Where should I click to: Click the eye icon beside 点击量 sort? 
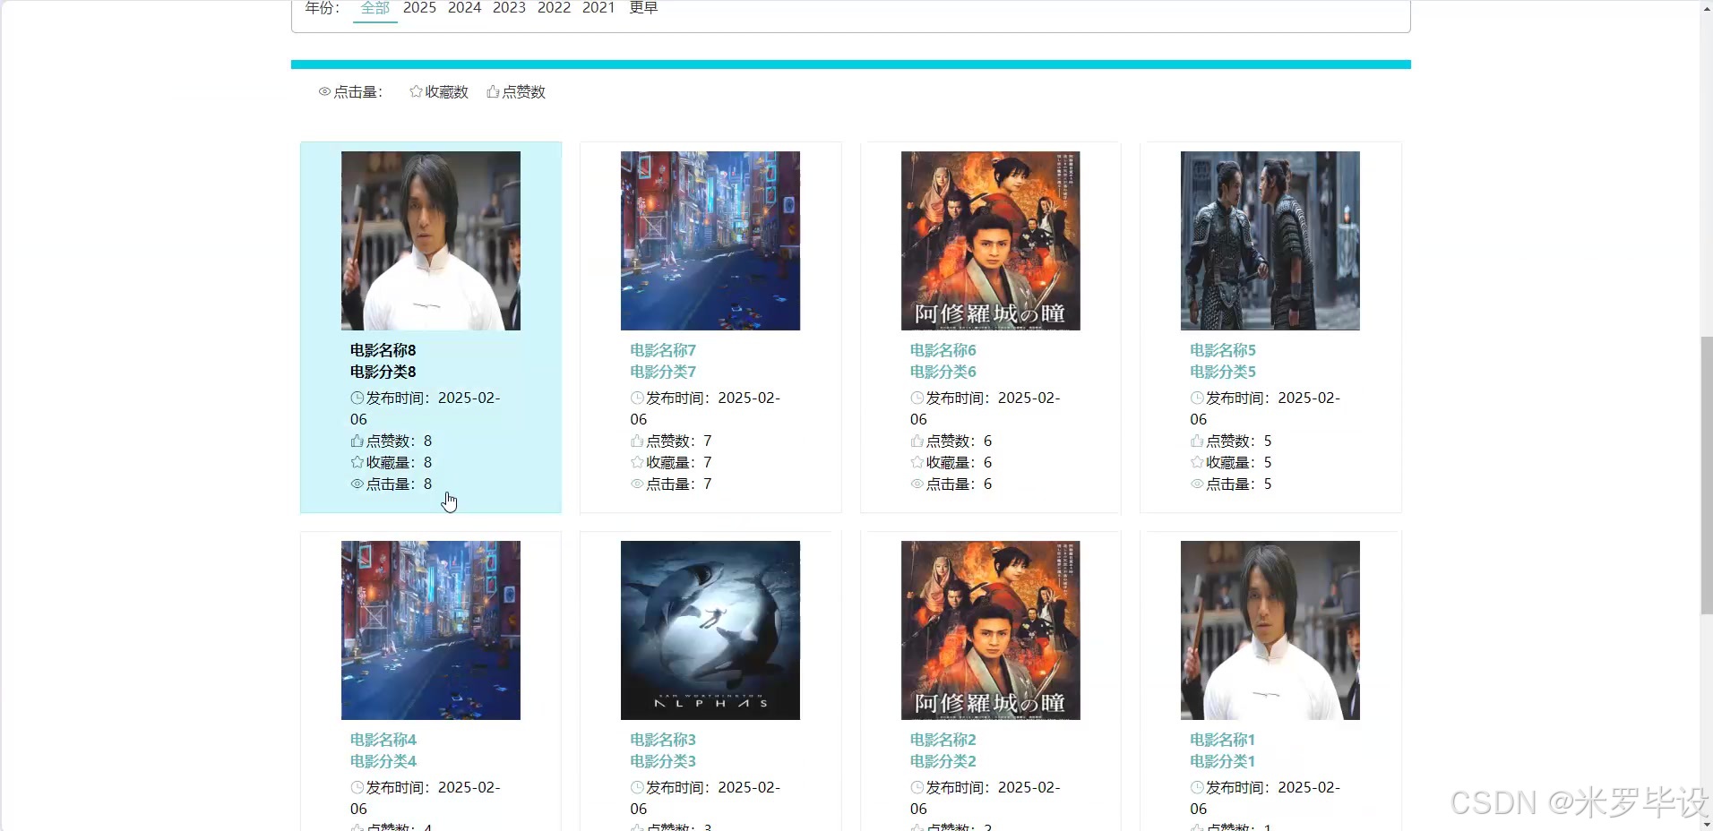coord(324,91)
